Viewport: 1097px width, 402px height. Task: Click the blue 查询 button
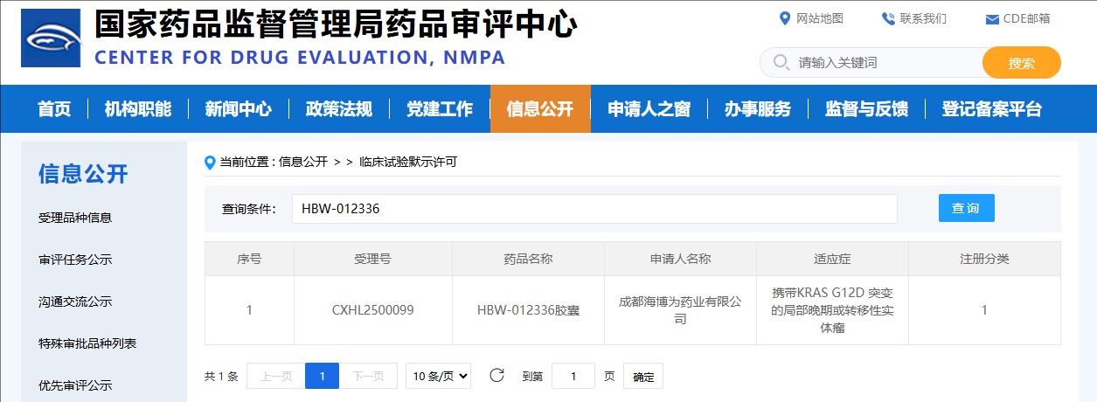pyautogui.click(x=966, y=208)
